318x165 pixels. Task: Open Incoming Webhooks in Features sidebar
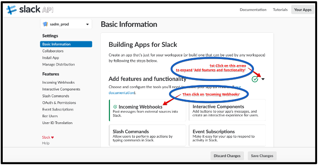click(x=59, y=82)
